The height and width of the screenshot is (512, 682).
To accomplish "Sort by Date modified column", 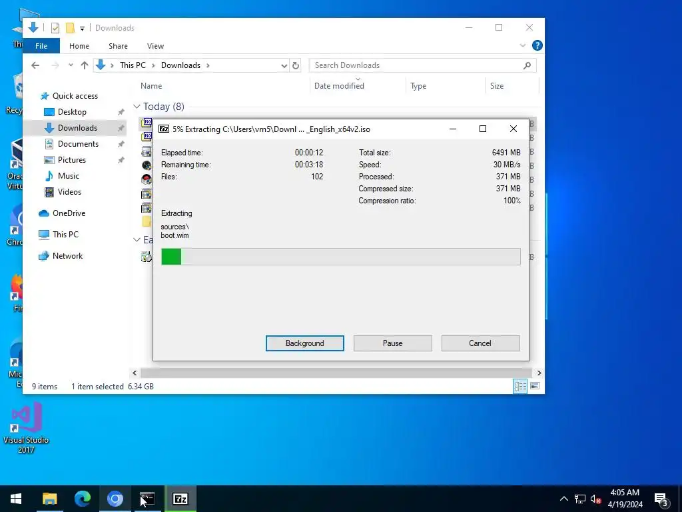I will 339,86.
